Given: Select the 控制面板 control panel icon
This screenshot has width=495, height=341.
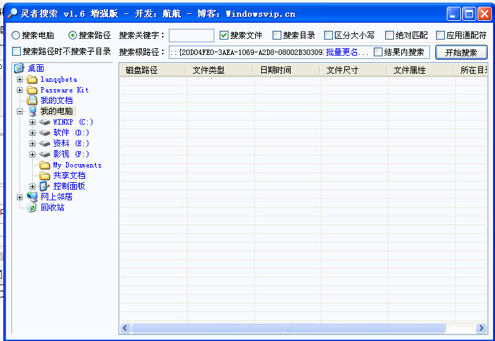Looking at the screenshot, I should tap(45, 186).
